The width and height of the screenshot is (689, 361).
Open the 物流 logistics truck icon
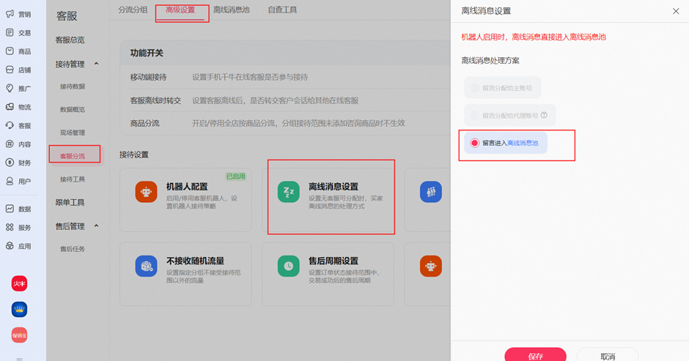[x=10, y=107]
